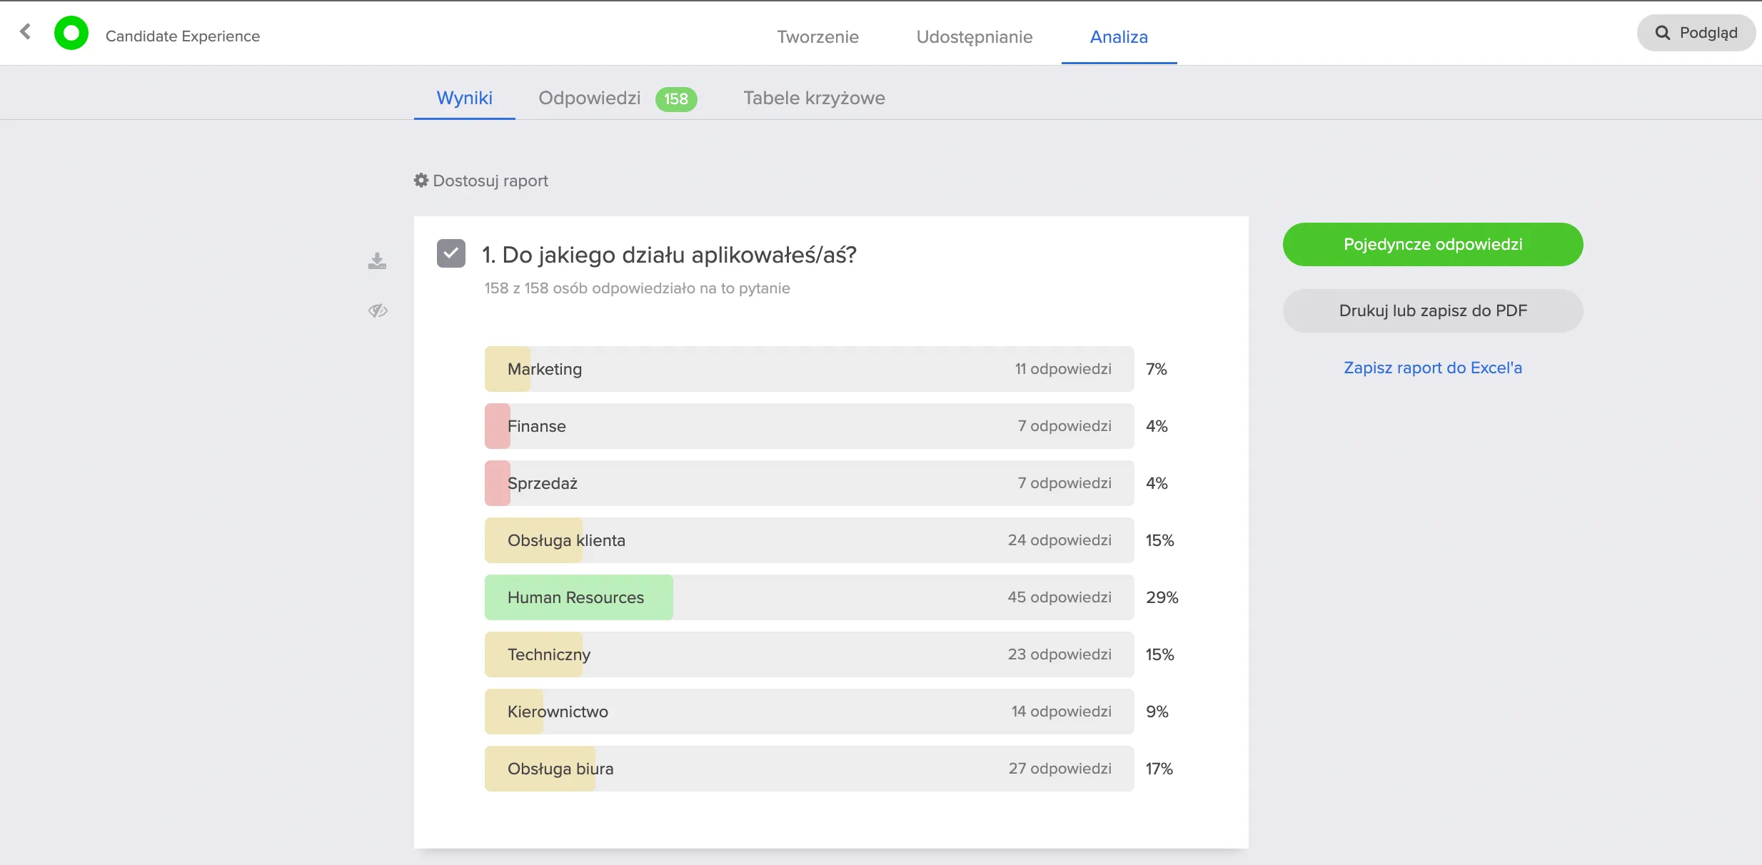This screenshot has width=1762, height=865.
Task: Click the Candidate Experience survey title
Action: click(183, 36)
